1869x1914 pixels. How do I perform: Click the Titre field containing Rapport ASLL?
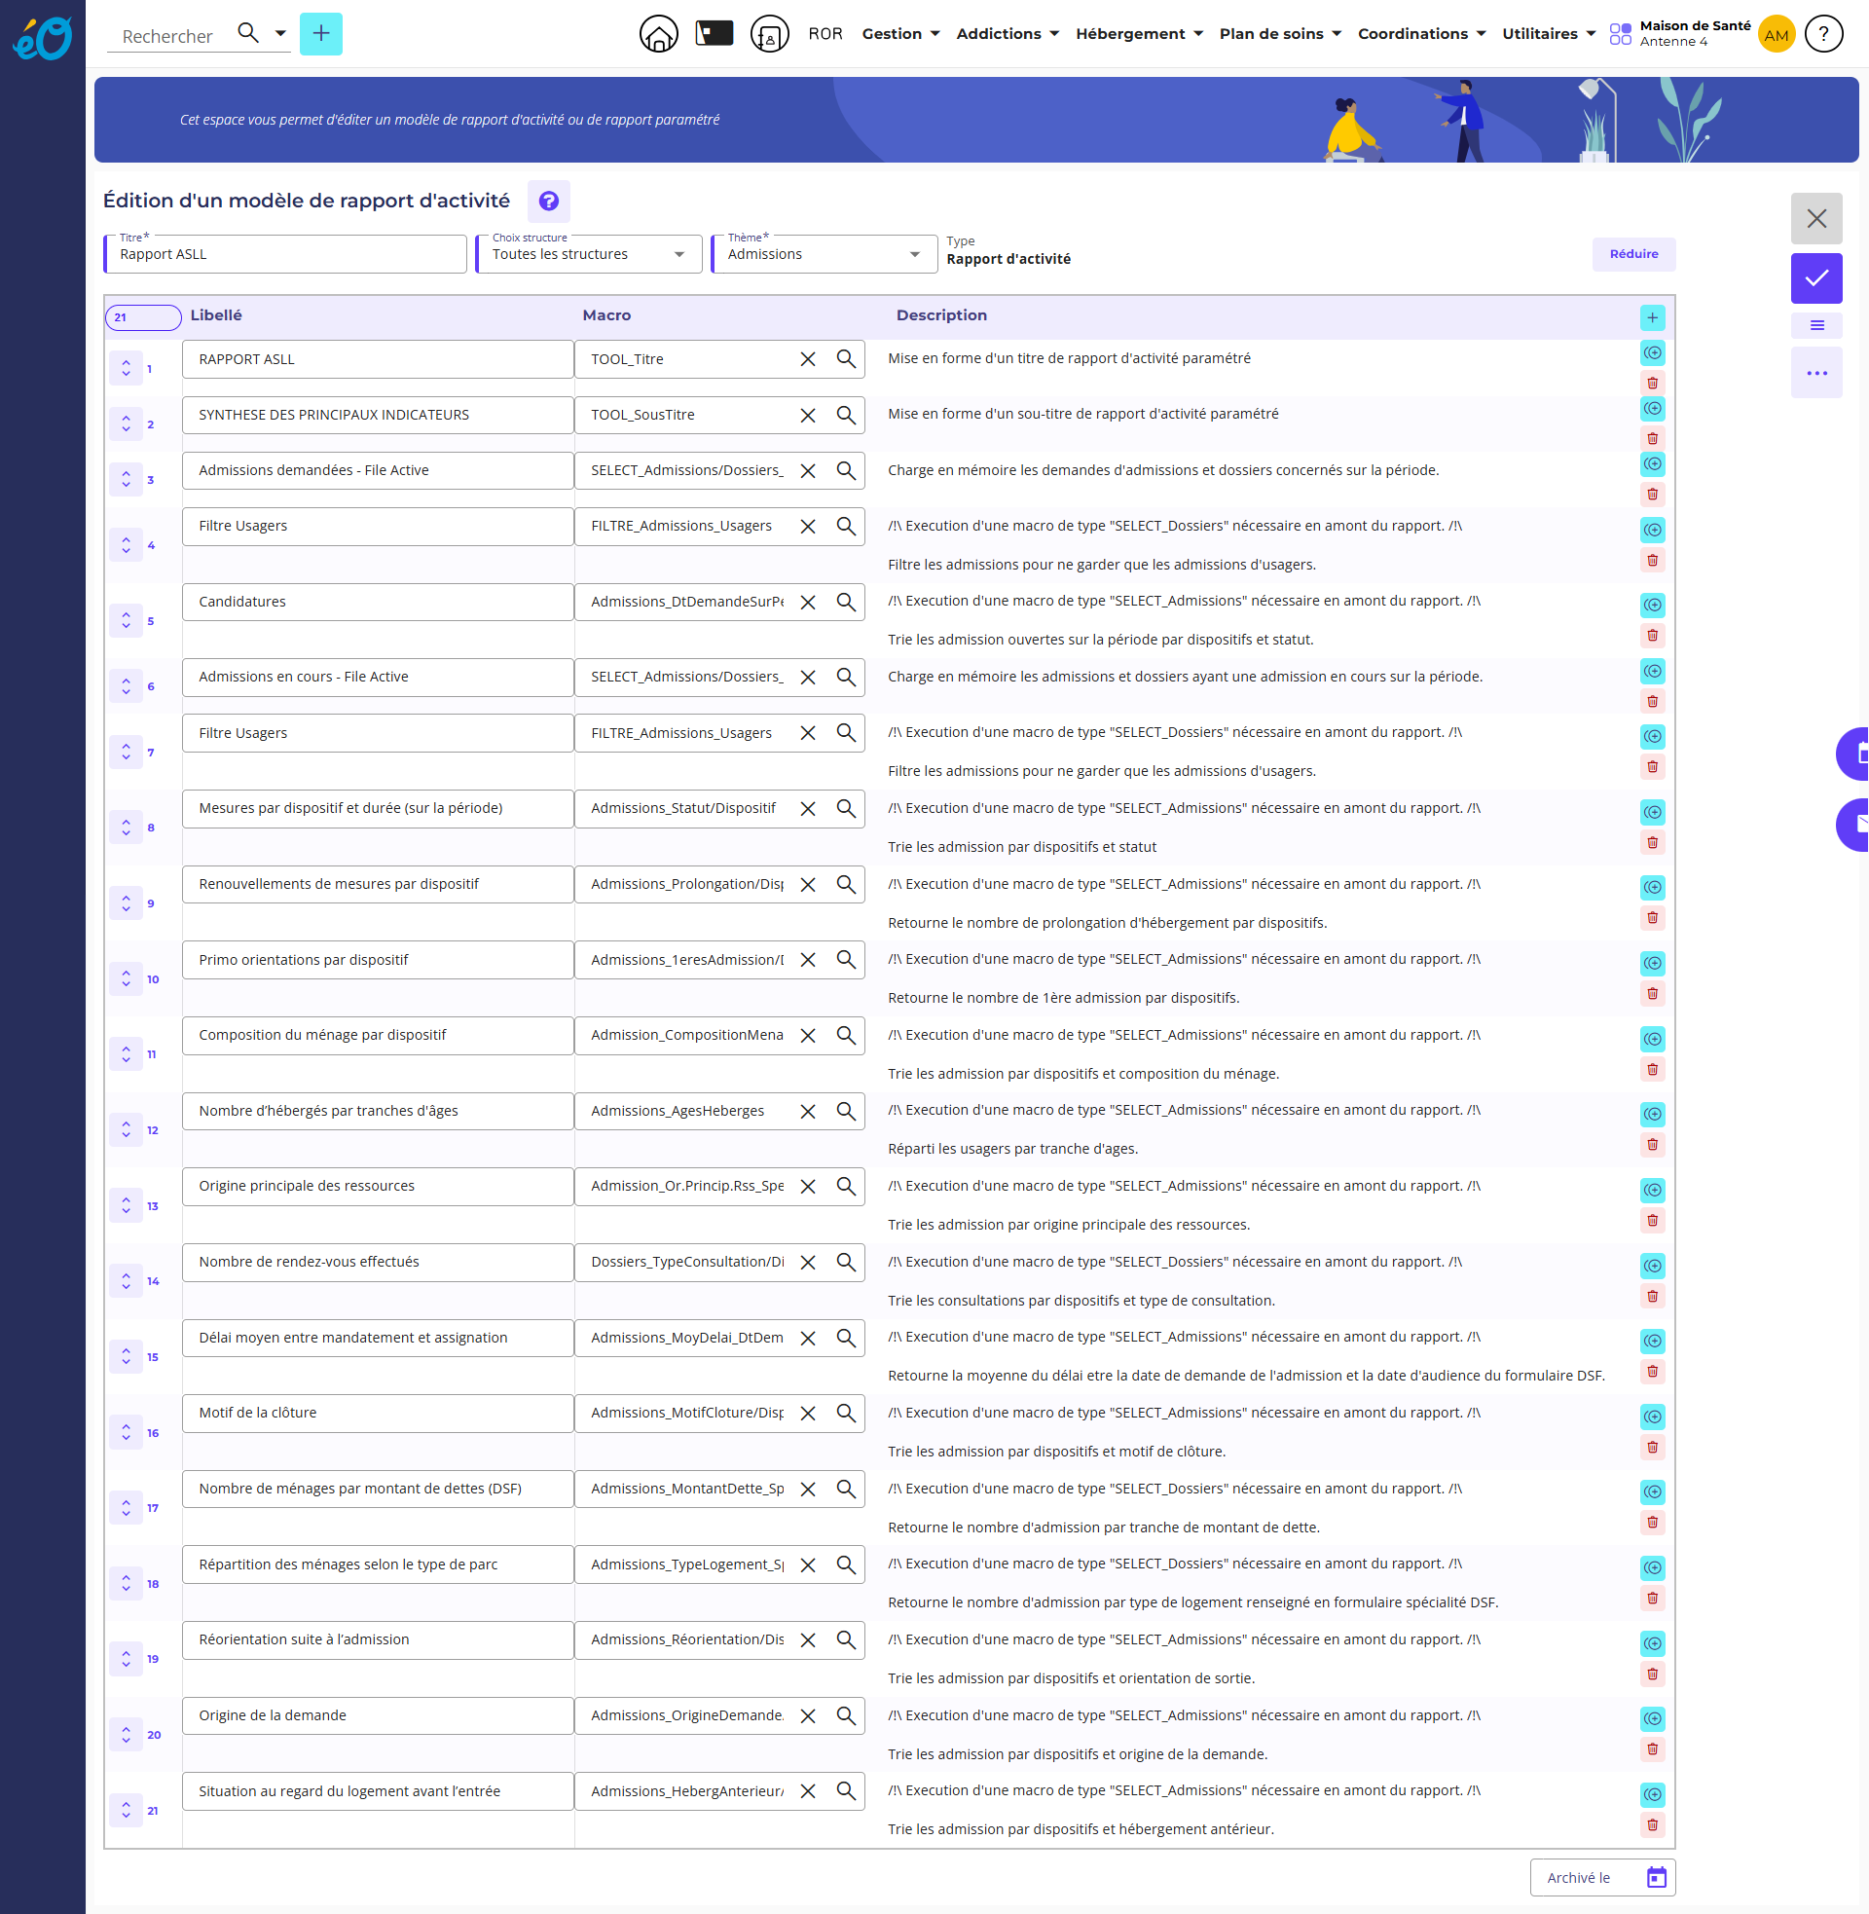coord(284,255)
